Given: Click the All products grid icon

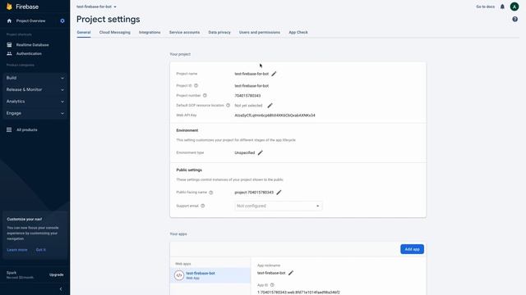Looking at the screenshot, I should tap(9, 129).
